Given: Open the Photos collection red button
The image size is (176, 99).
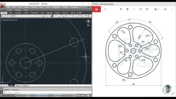Looking at the screenshot, I should [x=97, y=9].
